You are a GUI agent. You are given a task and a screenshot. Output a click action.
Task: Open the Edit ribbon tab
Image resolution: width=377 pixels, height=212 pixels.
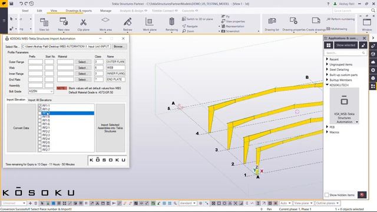coord(39,11)
